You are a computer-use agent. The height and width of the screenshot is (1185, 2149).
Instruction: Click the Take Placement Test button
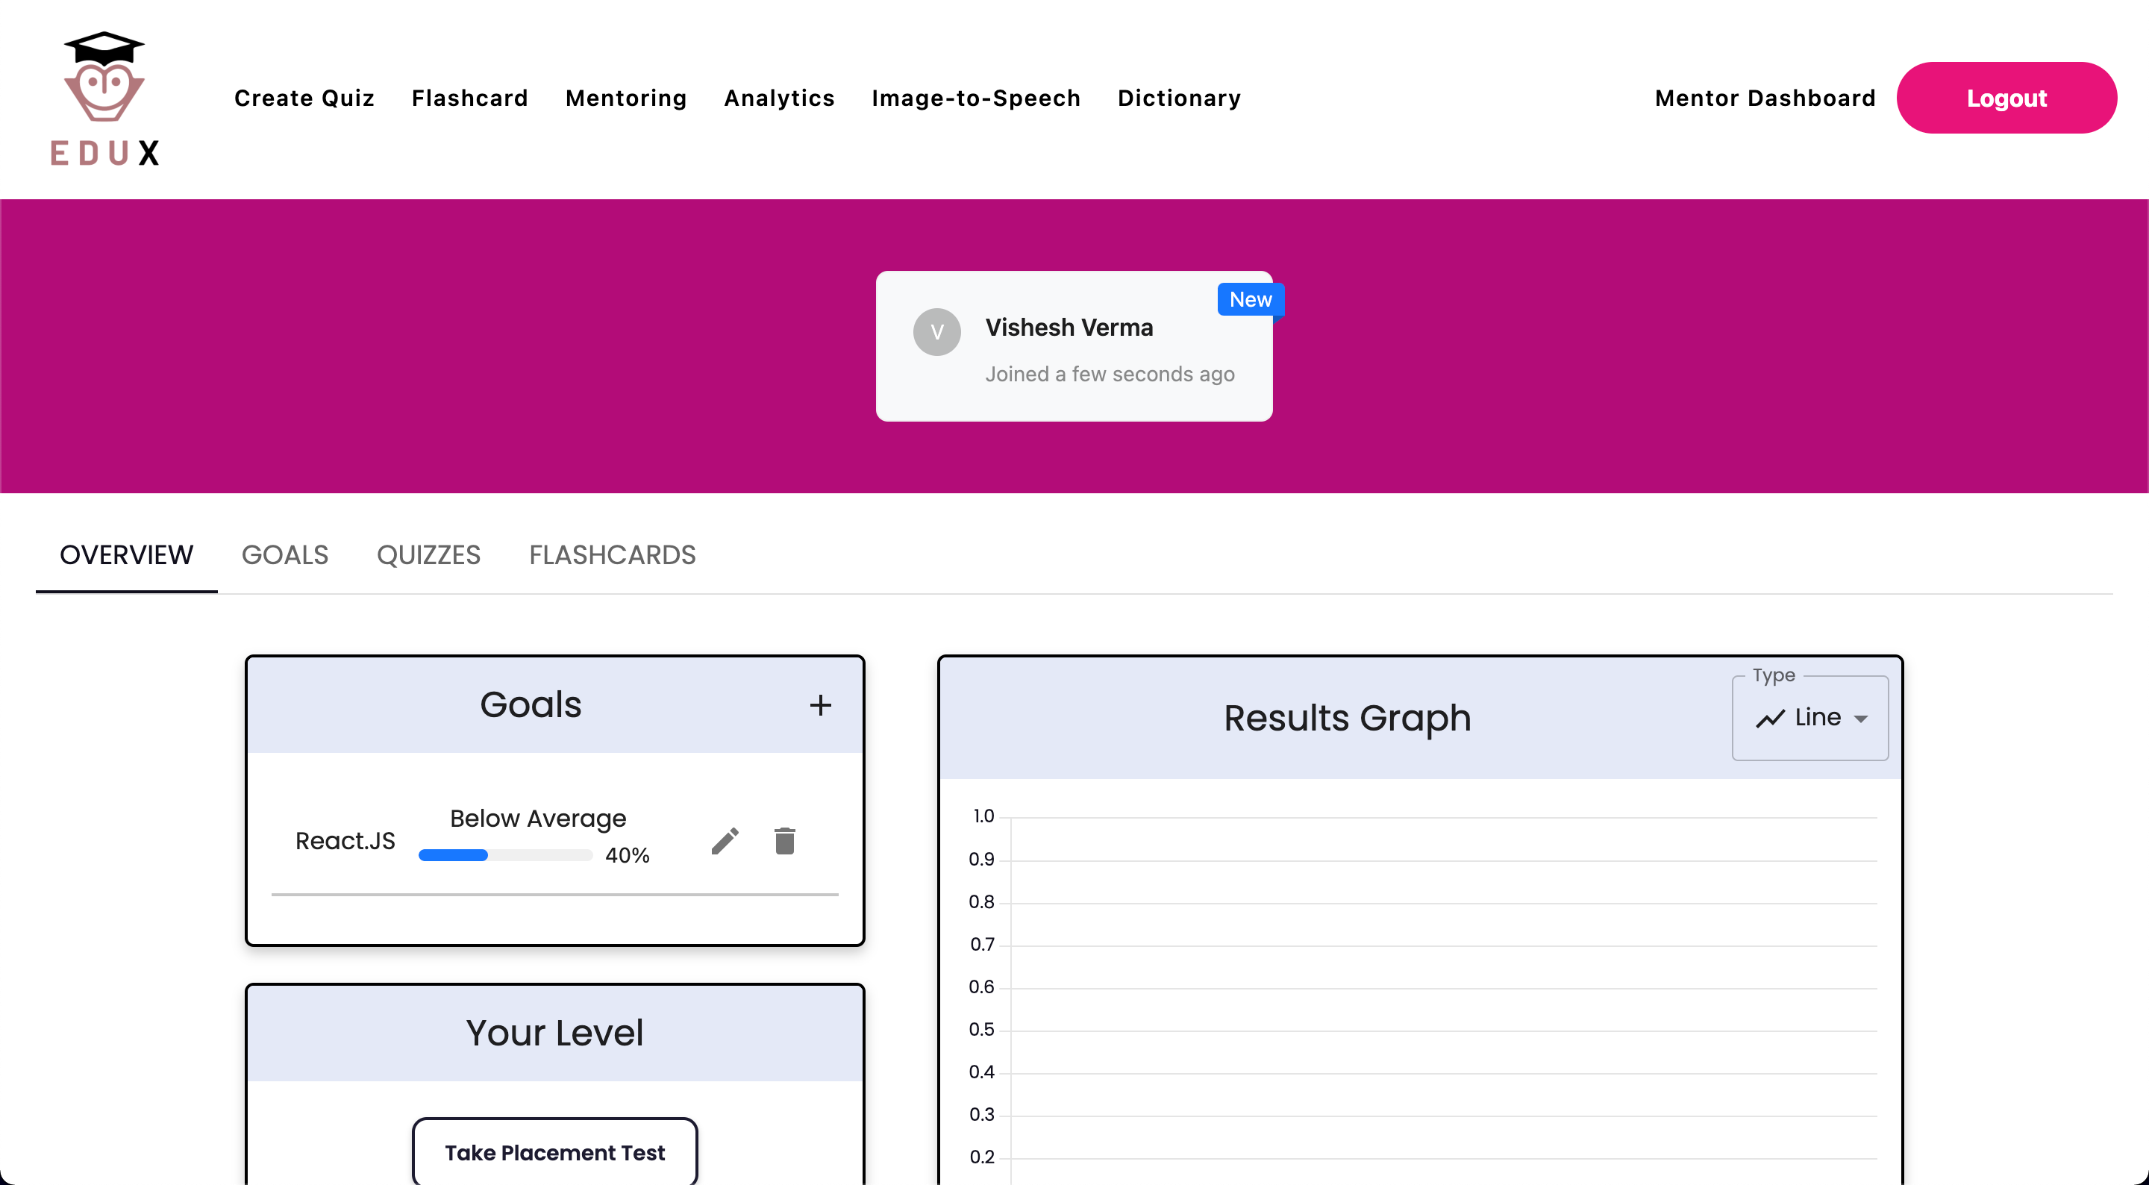554,1152
